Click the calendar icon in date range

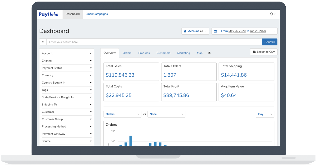(x=215, y=31)
